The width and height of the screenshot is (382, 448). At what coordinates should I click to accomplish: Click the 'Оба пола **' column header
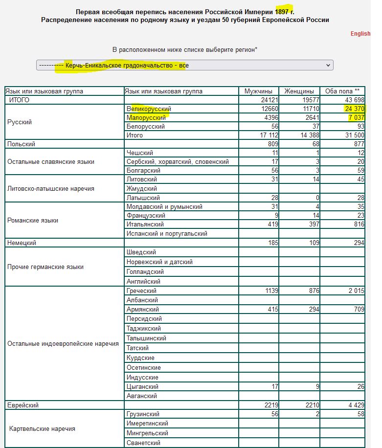pyautogui.click(x=342, y=91)
